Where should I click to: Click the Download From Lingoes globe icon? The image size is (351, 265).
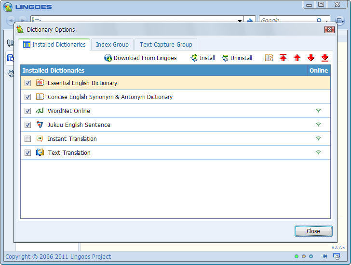[x=108, y=58]
